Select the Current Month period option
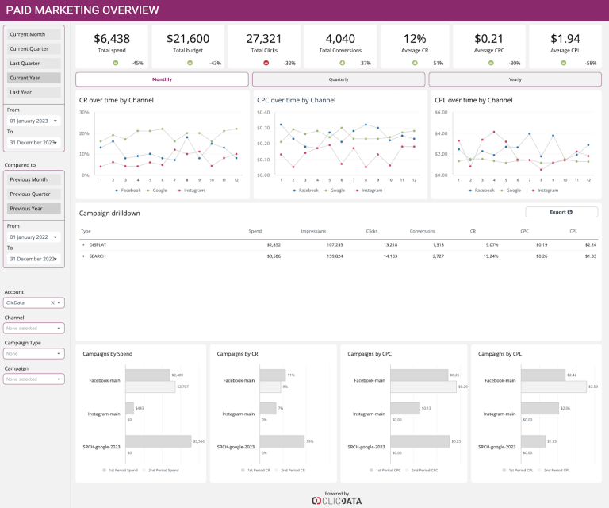Viewport: 609px width, 508px height. (33, 34)
